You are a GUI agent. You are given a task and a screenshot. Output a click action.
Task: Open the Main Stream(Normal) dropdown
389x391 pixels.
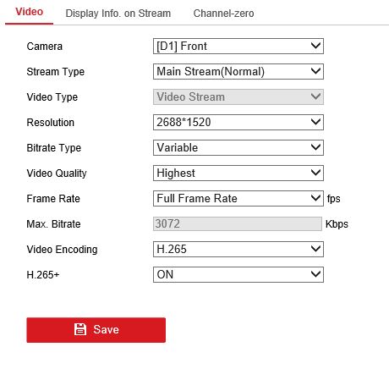click(x=238, y=71)
